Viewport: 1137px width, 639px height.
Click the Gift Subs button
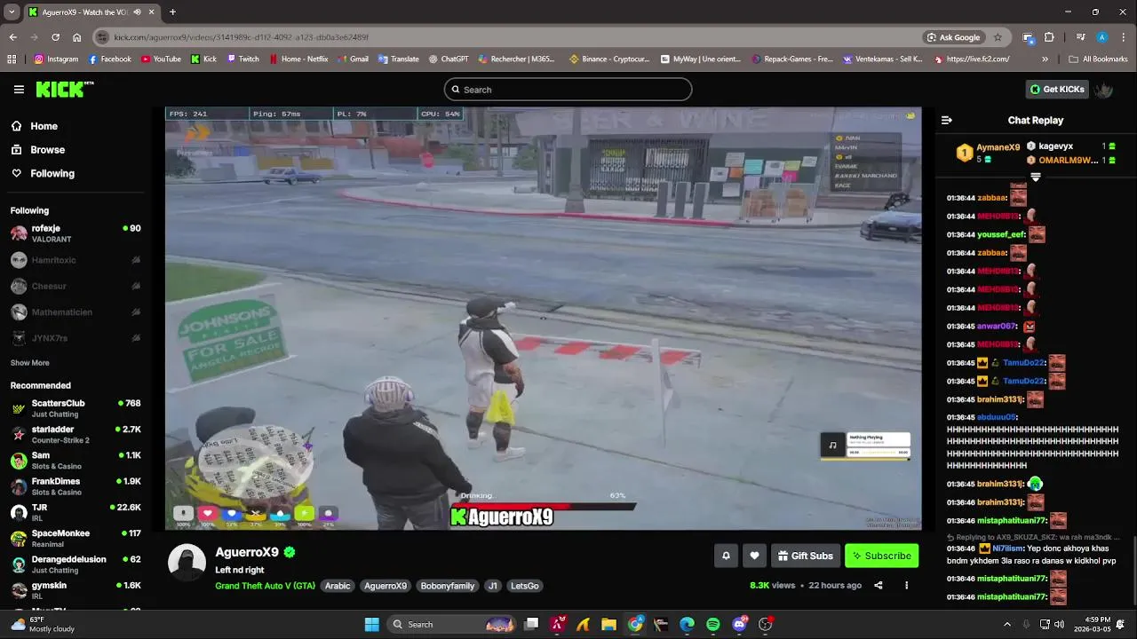coord(805,556)
